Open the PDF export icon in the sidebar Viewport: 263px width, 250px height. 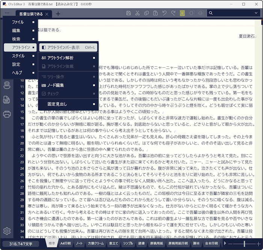tap(6, 100)
